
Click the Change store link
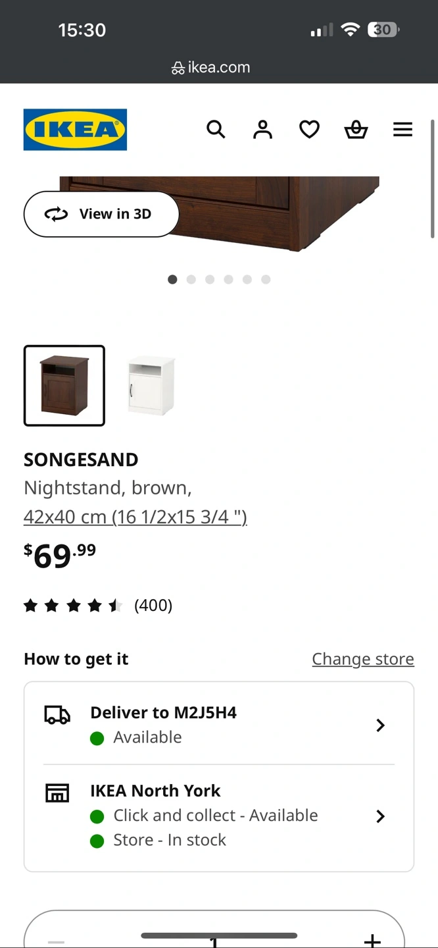tap(363, 659)
